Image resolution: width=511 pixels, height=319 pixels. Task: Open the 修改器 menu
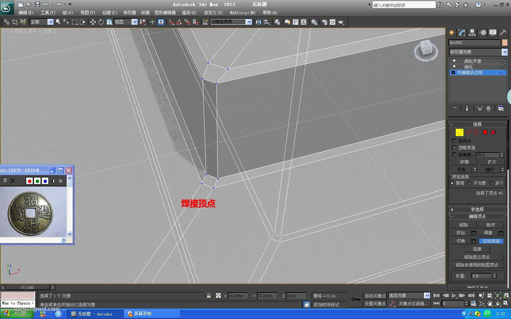coord(130,12)
